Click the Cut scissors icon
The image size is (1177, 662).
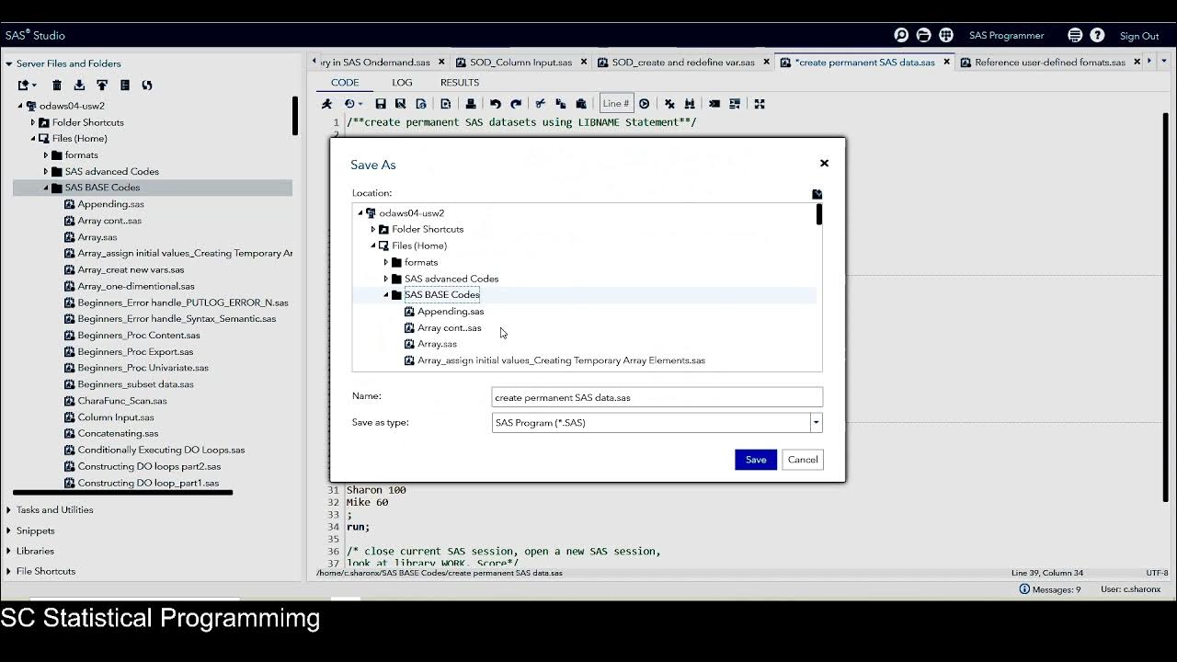540,104
